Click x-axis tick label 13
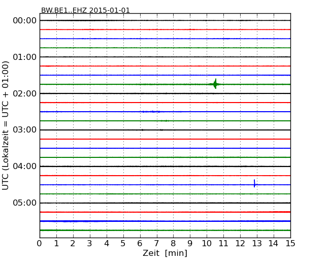The image size is (330, 264). (257, 244)
